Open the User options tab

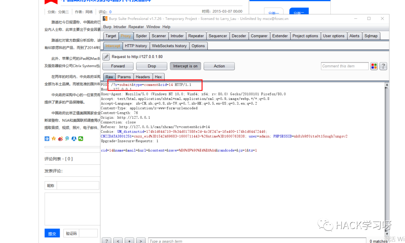click(x=334, y=36)
